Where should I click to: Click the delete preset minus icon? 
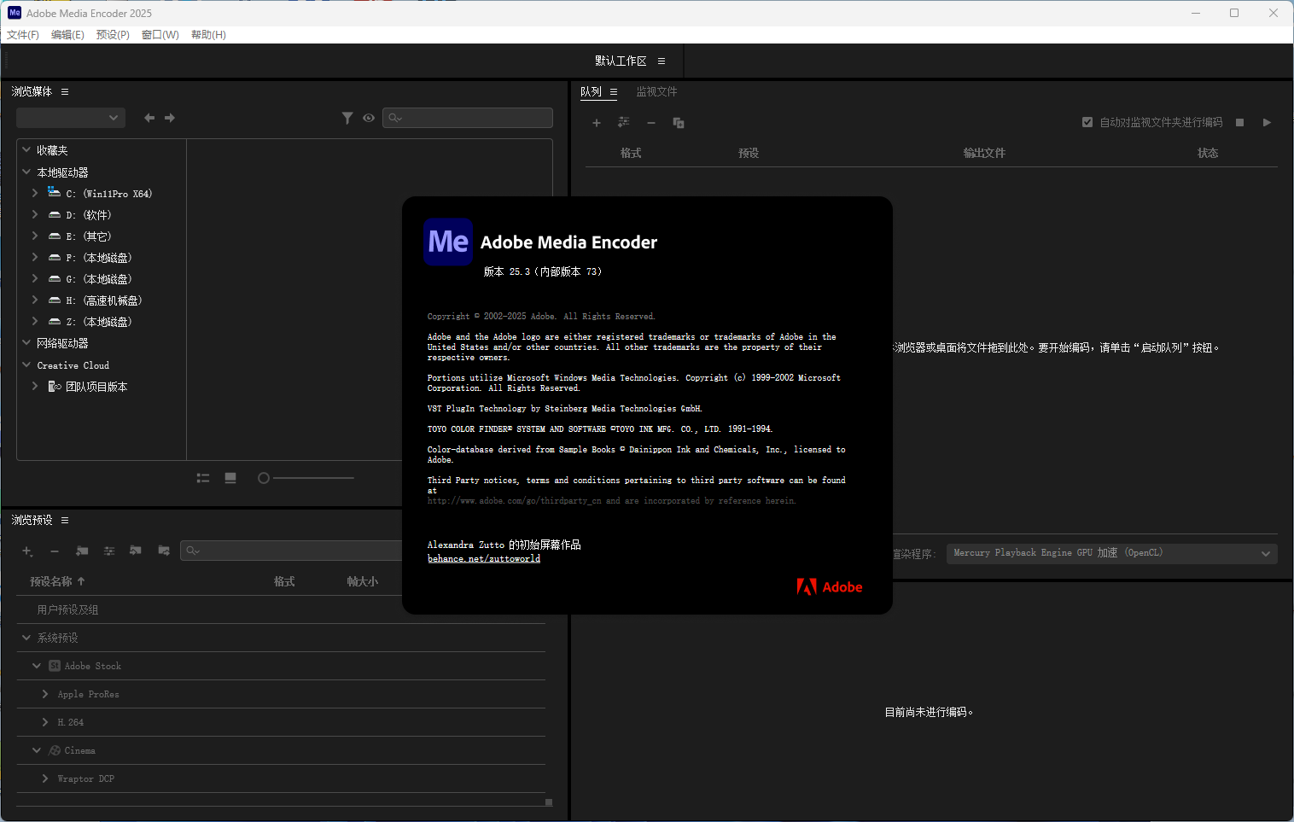[55, 551]
